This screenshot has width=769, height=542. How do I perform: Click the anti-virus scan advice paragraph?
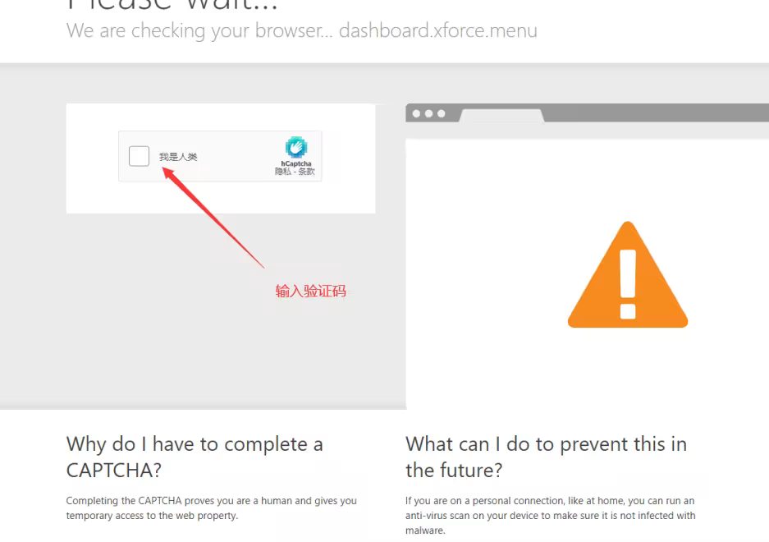(550, 516)
